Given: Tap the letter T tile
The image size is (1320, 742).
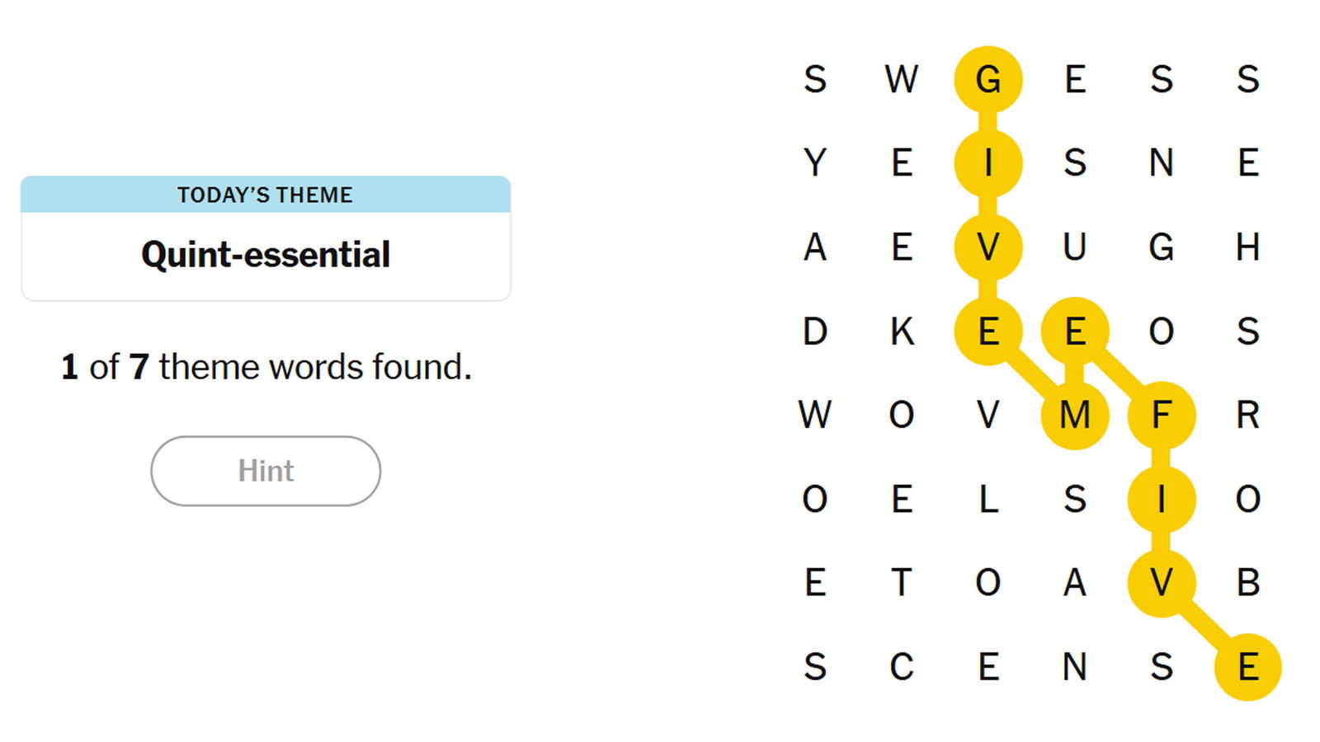Looking at the screenshot, I should [902, 584].
